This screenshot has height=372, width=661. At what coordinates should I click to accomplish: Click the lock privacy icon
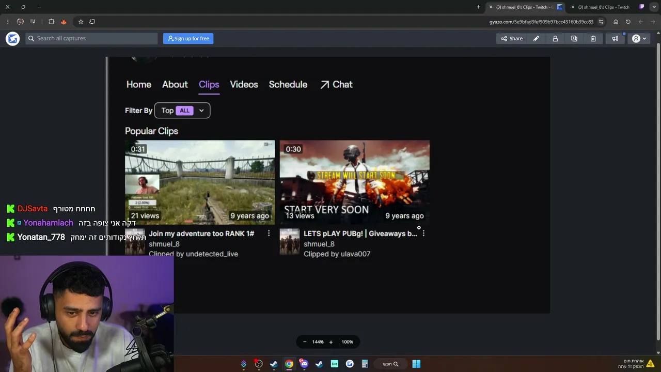[555, 39]
